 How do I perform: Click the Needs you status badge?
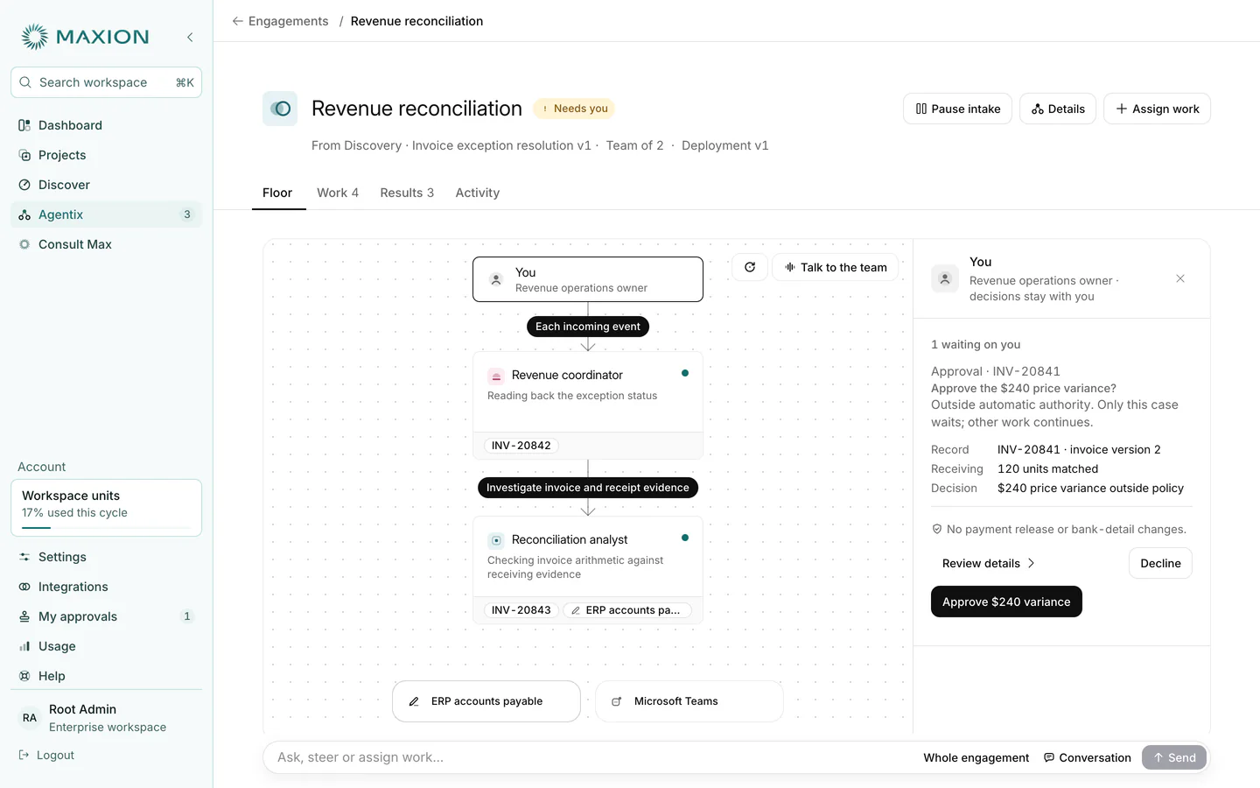pyautogui.click(x=574, y=109)
